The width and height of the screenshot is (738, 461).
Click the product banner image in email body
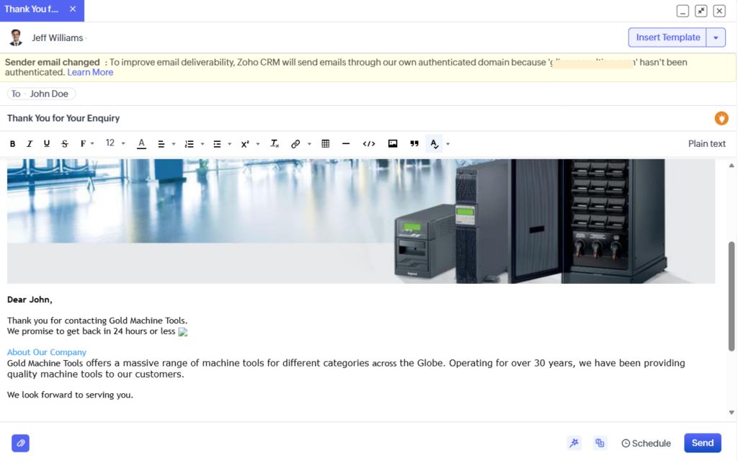361,221
